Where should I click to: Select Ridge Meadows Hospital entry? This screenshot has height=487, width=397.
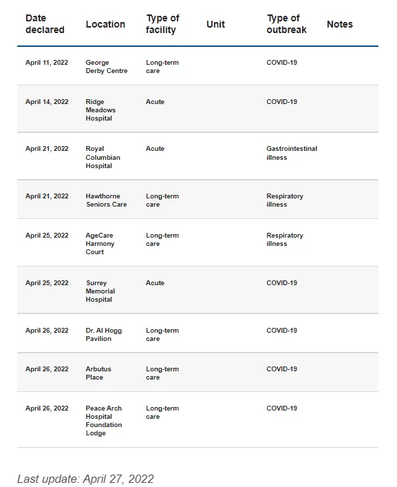coord(100,110)
